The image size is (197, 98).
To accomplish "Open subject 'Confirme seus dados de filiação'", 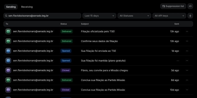I will [99, 41].
